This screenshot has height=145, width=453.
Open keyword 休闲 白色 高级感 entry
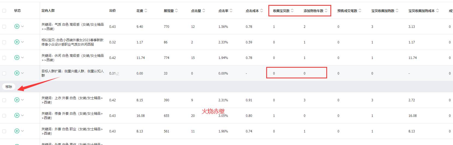[73, 58]
